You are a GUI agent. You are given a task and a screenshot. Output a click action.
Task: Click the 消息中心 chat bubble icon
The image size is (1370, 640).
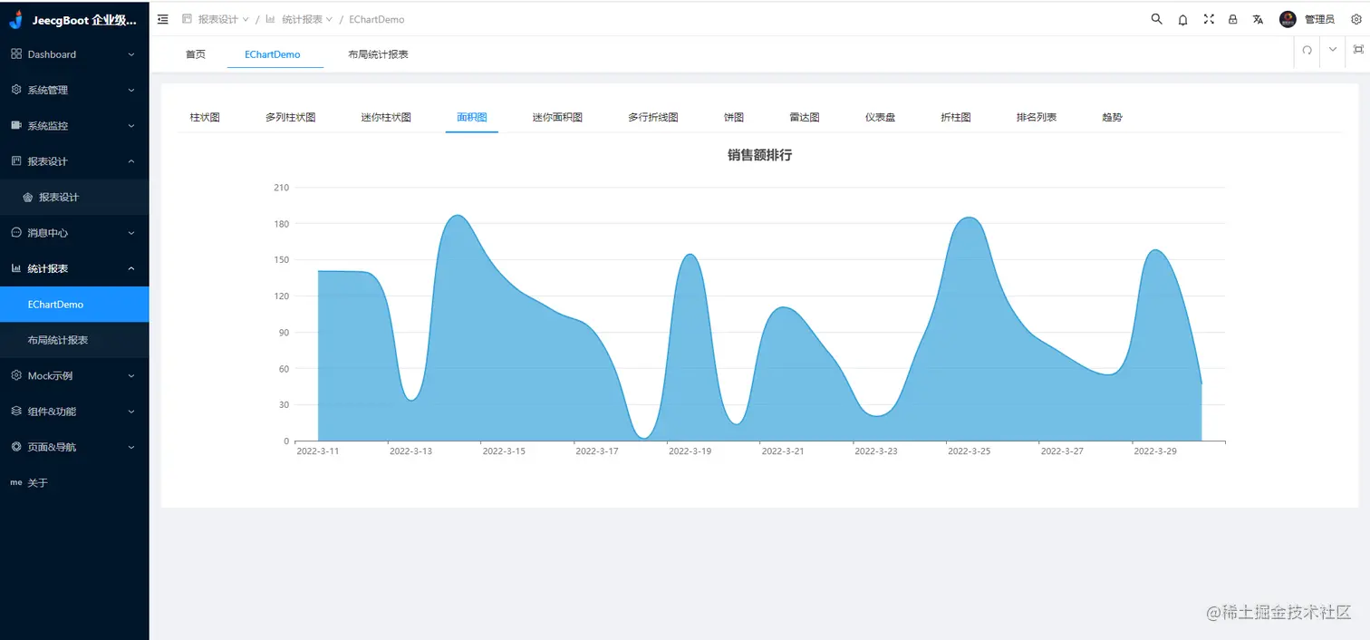pyautogui.click(x=16, y=233)
